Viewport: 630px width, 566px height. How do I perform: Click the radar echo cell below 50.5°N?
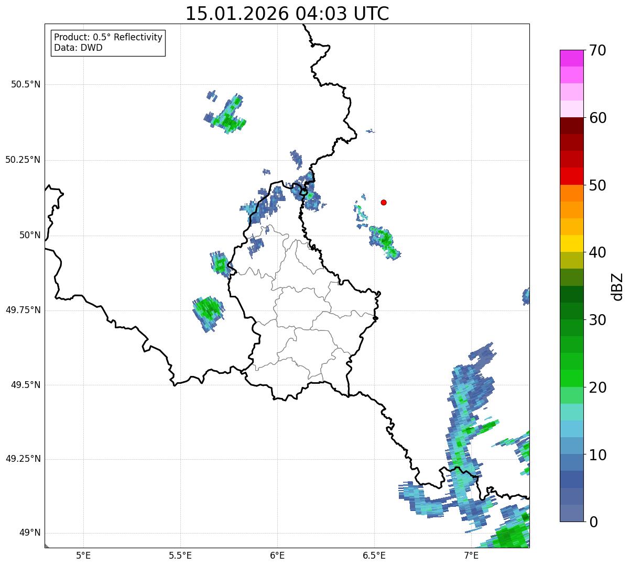click(226, 113)
